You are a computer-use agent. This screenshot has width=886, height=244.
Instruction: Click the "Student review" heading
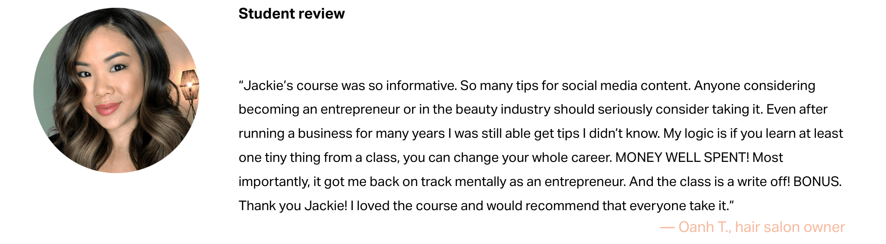click(291, 14)
